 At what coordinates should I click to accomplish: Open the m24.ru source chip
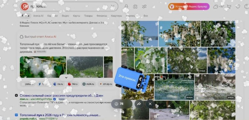click(88, 84)
